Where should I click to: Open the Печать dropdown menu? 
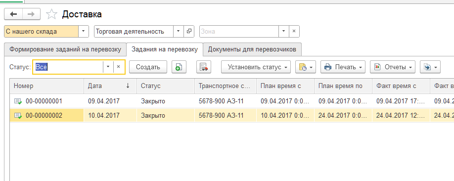343,67
